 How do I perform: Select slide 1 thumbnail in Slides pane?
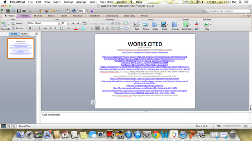(21, 49)
